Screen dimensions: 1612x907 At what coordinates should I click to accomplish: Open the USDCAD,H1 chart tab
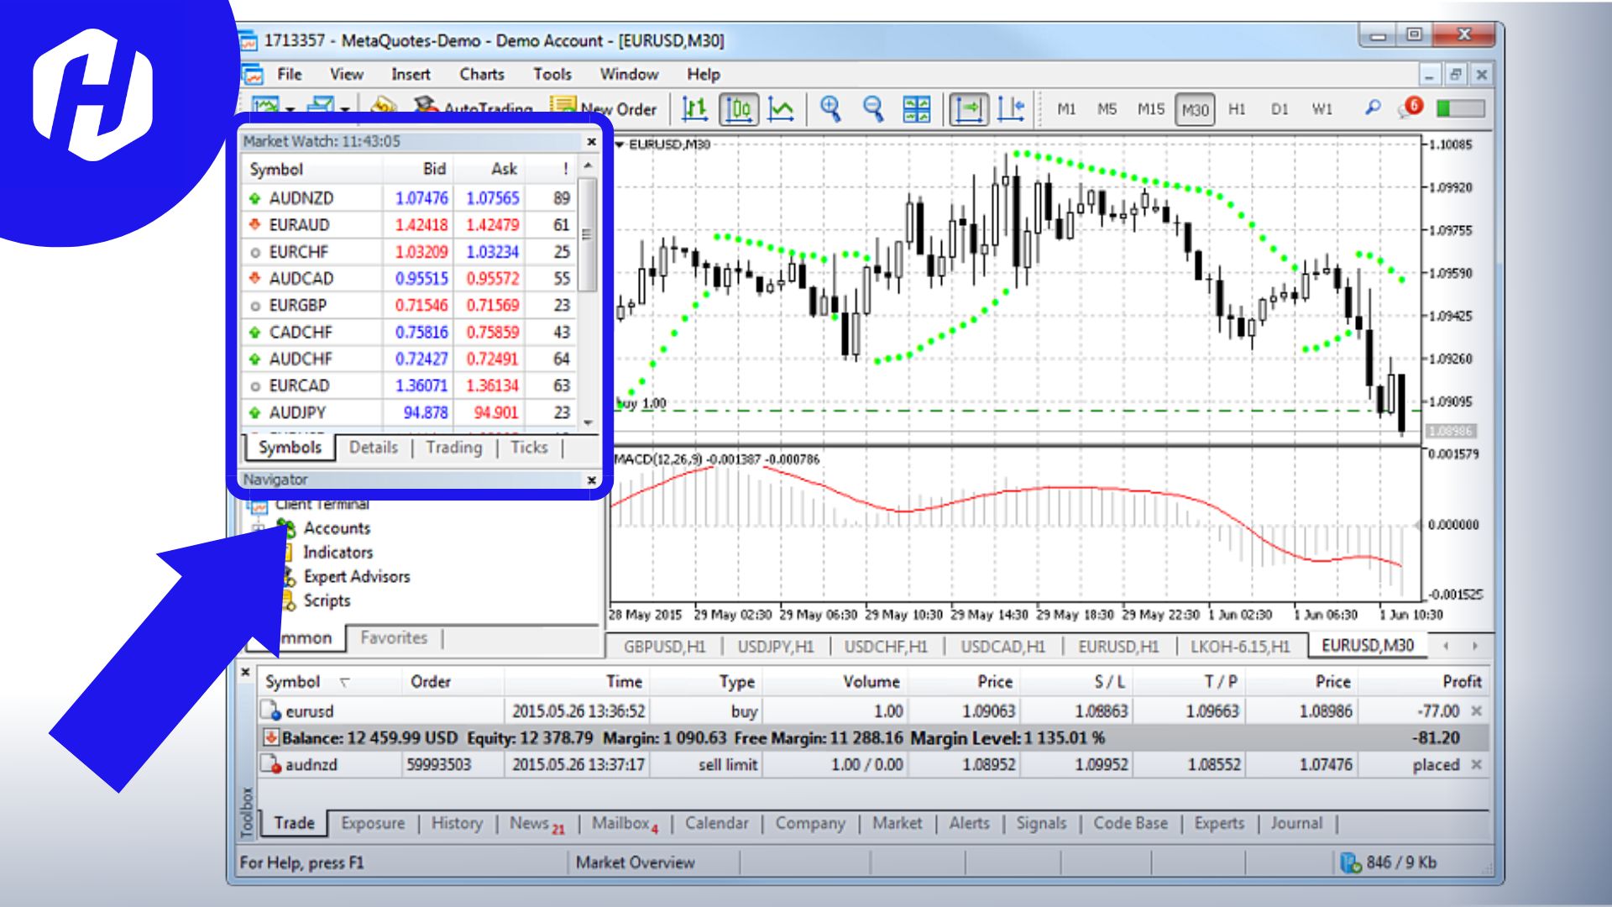pos(1003,647)
